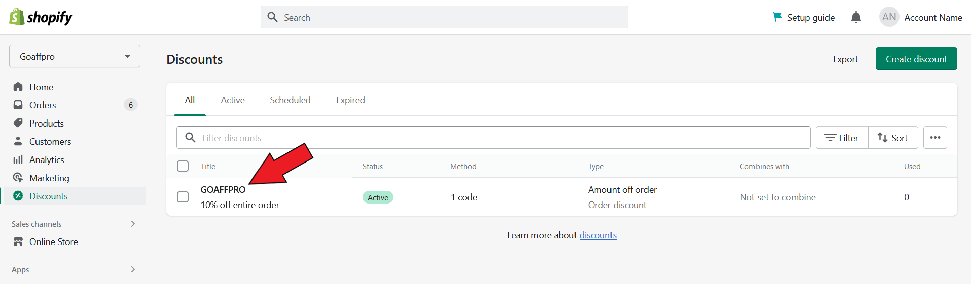
Task: Click the Setup guide flag icon
Action: tap(777, 17)
